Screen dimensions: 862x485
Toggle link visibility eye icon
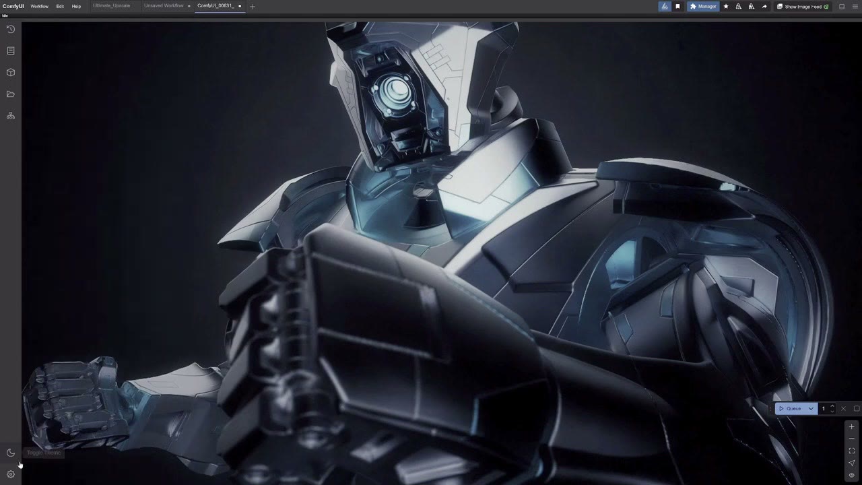[x=852, y=475]
